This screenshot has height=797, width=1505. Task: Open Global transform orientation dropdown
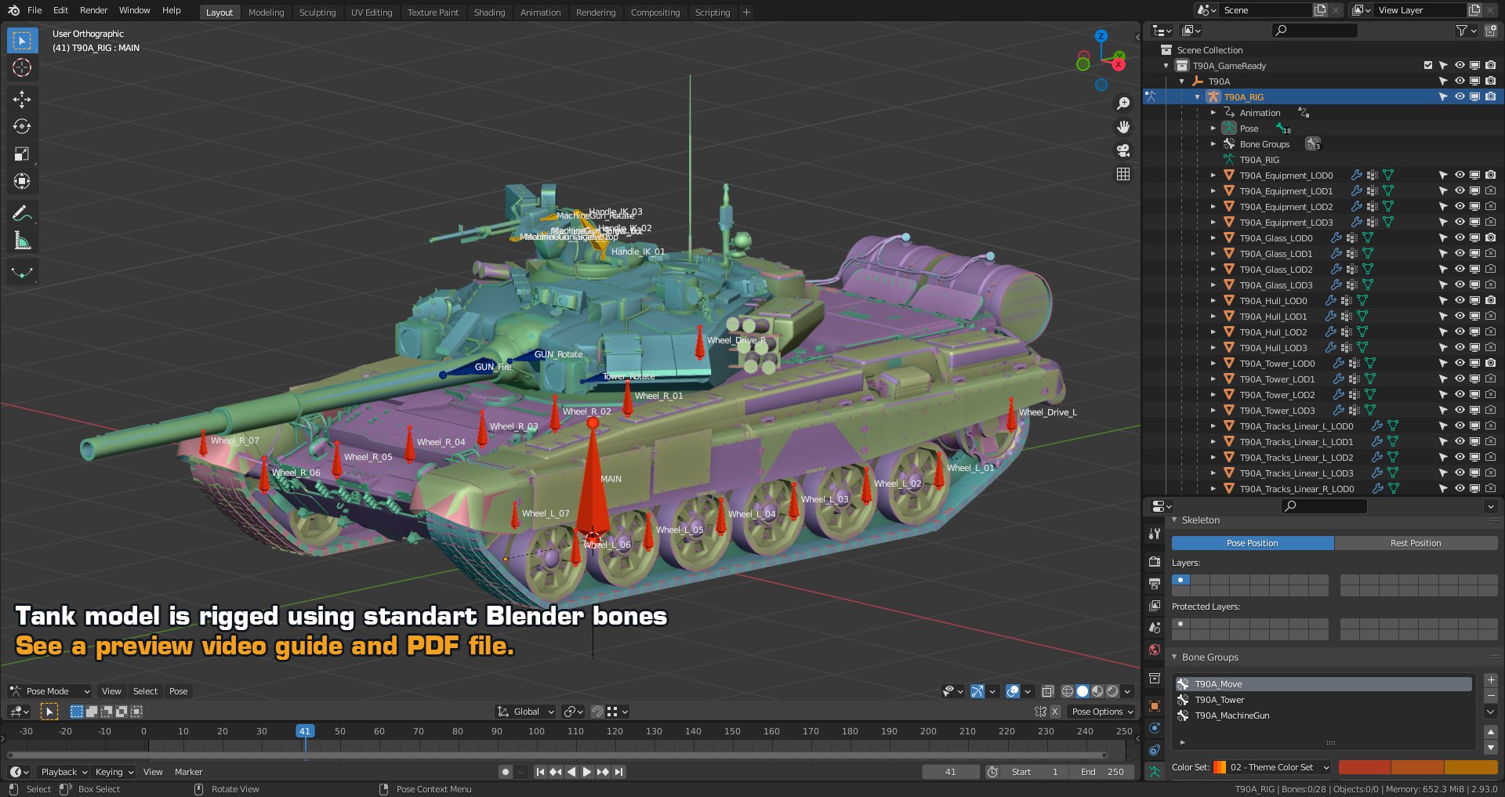coord(526,712)
